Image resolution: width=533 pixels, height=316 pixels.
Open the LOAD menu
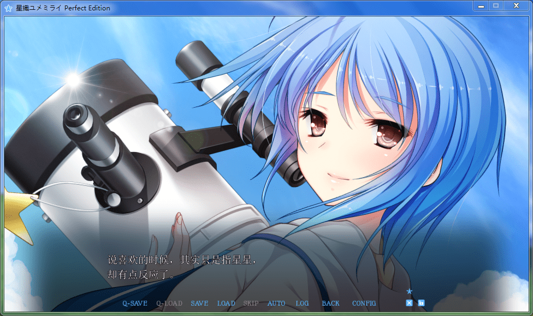tap(226, 303)
